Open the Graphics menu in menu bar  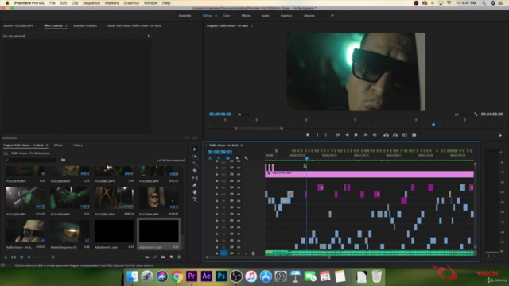point(131,3)
